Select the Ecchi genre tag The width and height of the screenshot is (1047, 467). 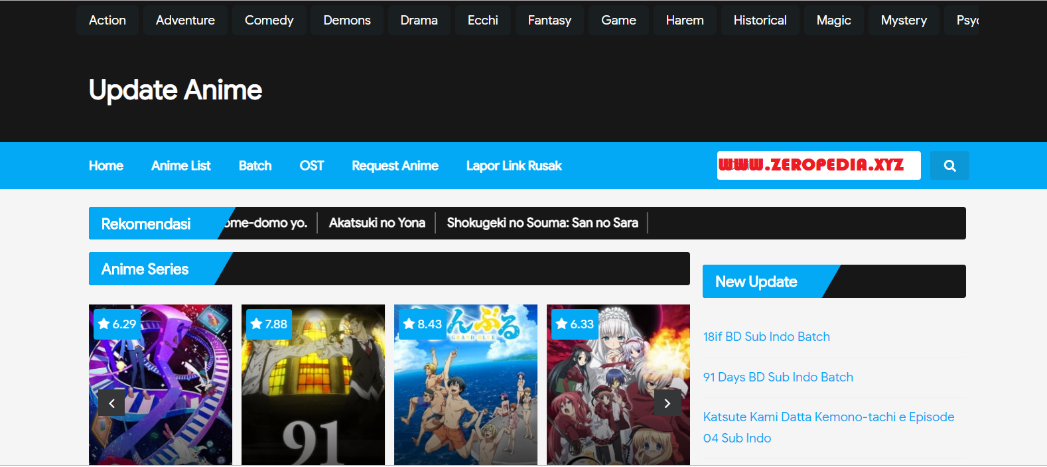[x=483, y=20]
